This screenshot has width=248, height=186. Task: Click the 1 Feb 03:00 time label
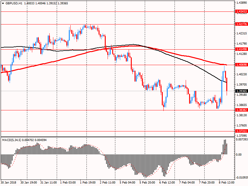68,182
